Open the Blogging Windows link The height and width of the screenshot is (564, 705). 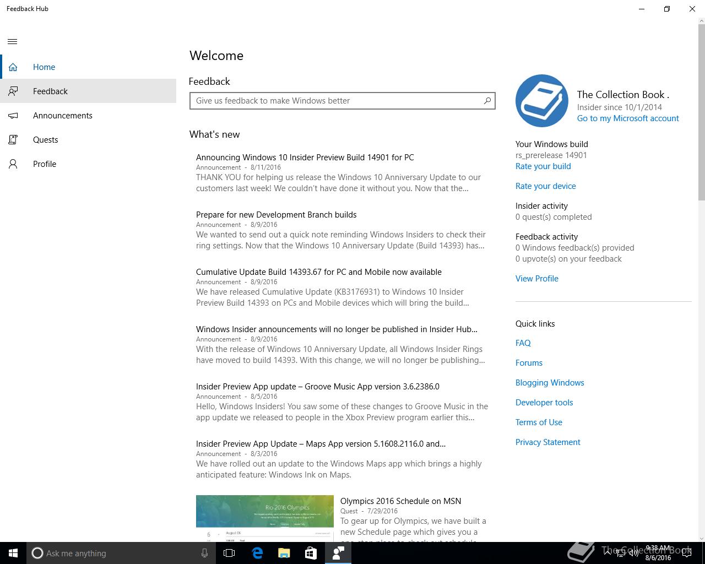(x=550, y=383)
